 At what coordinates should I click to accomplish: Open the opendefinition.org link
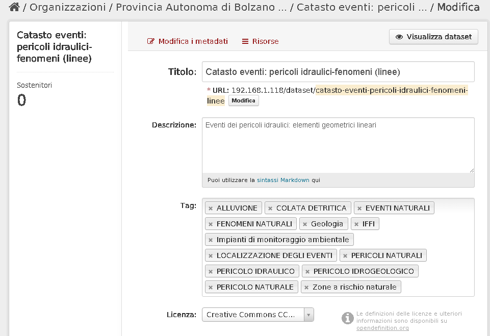[382, 328]
